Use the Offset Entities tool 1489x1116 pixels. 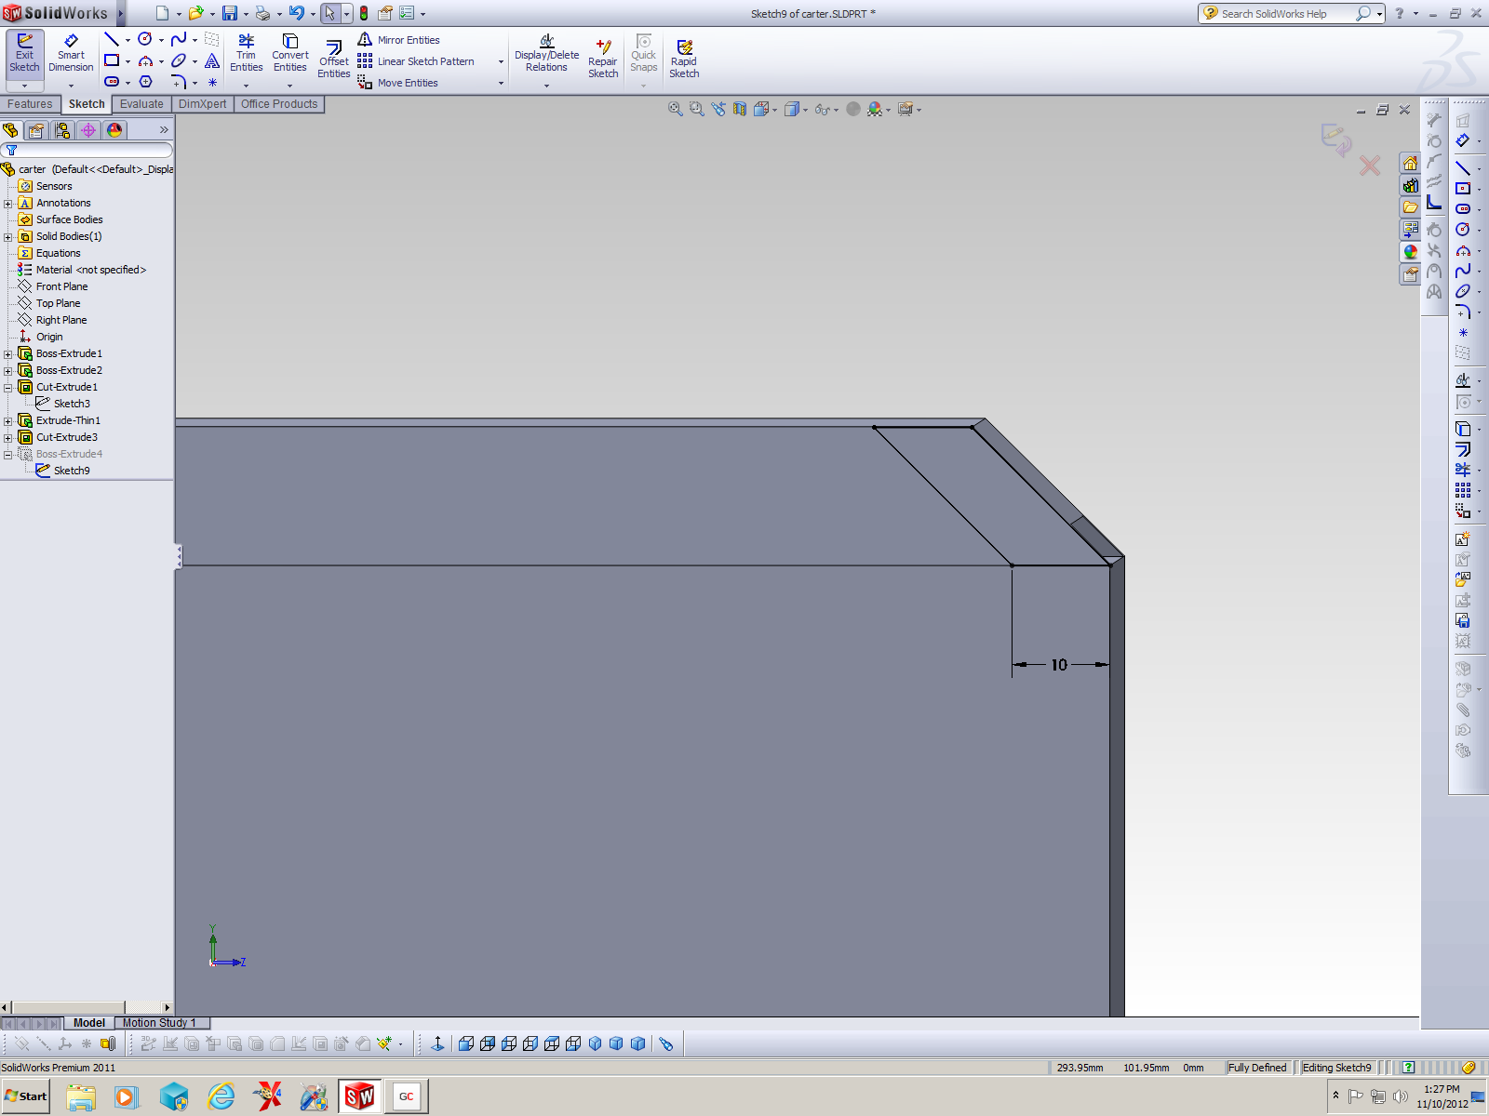pos(333,60)
